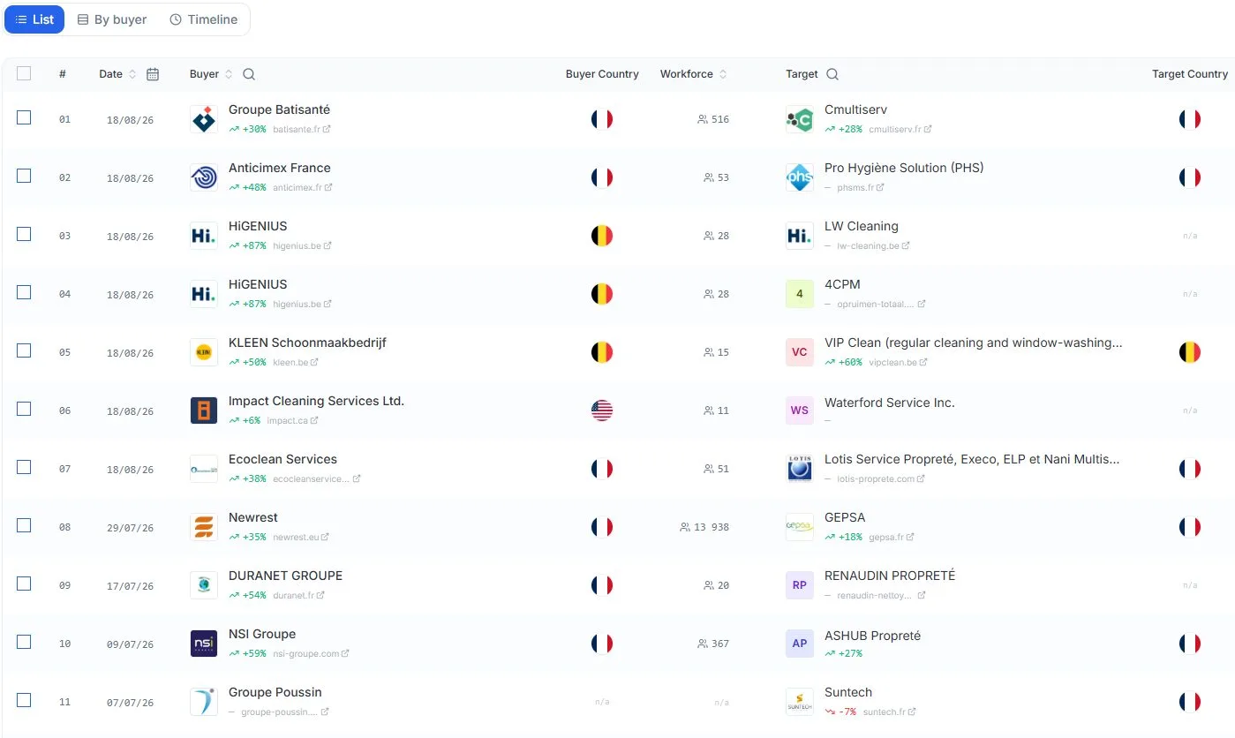The image size is (1235, 738).
Task: Click the VIP Clean VC badge
Action: click(800, 352)
